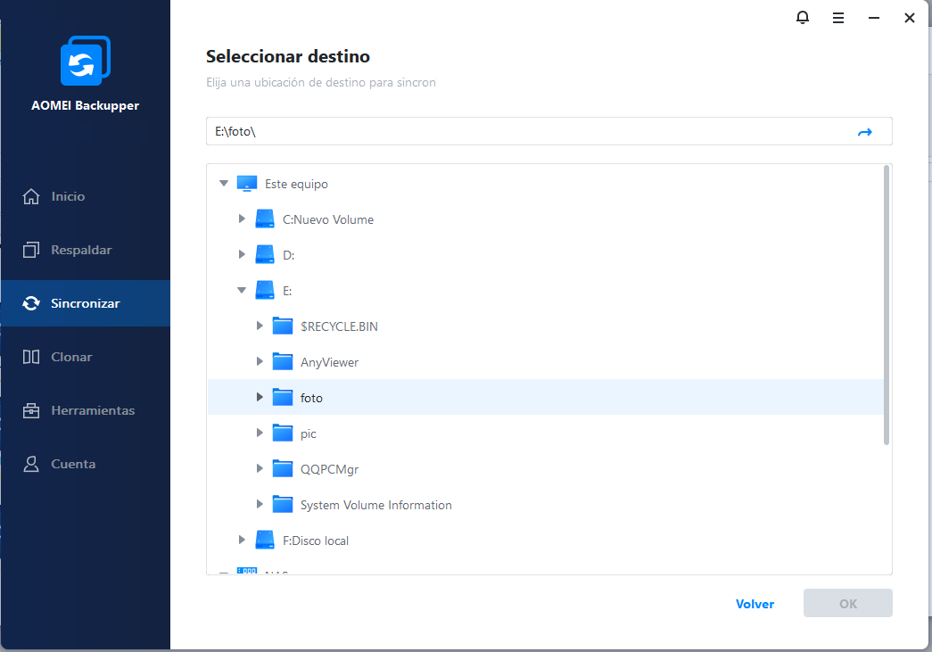Image resolution: width=932 pixels, height=652 pixels.
Task: Close the AOMEI Backupper window
Action: 910,18
